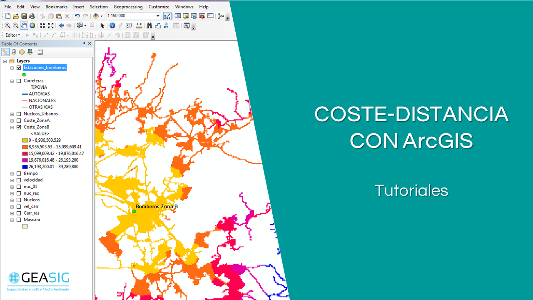Click the blue 26,193,200.01 legend swatch
533x300 pixels.
[25, 167]
